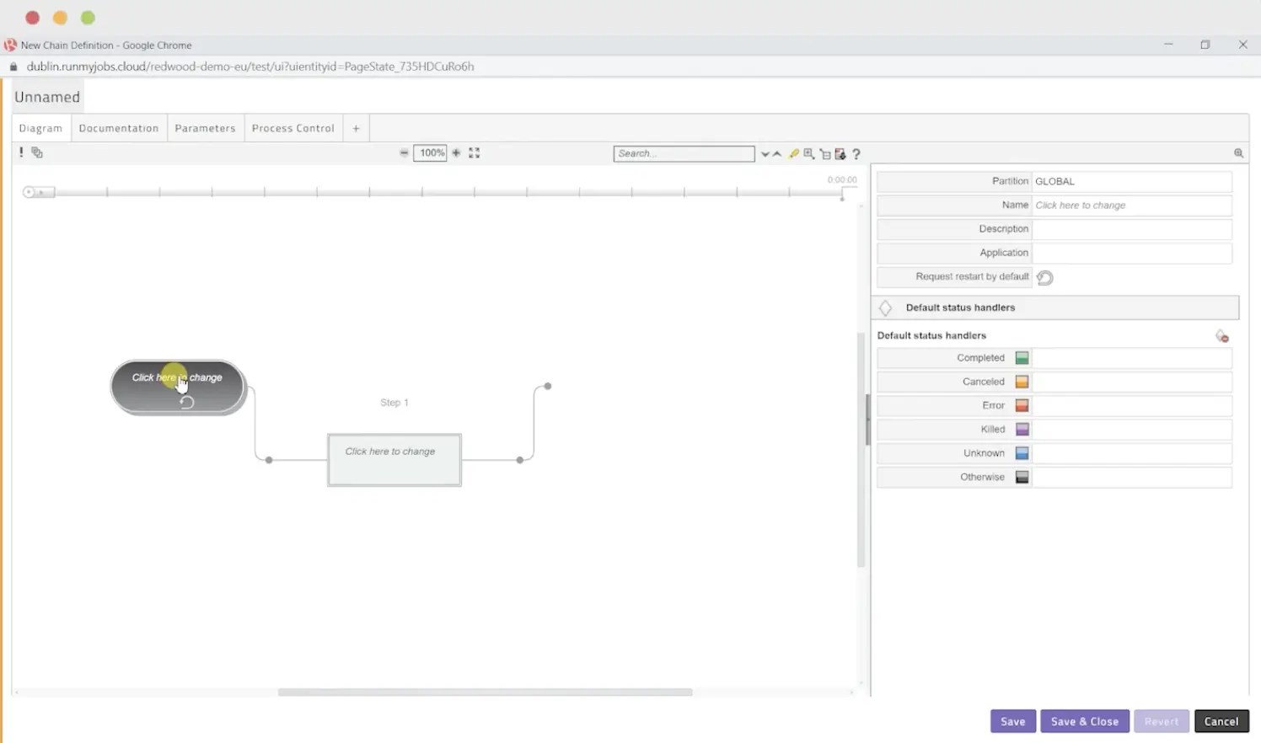Click the Save & Close button

point(1085,721)
